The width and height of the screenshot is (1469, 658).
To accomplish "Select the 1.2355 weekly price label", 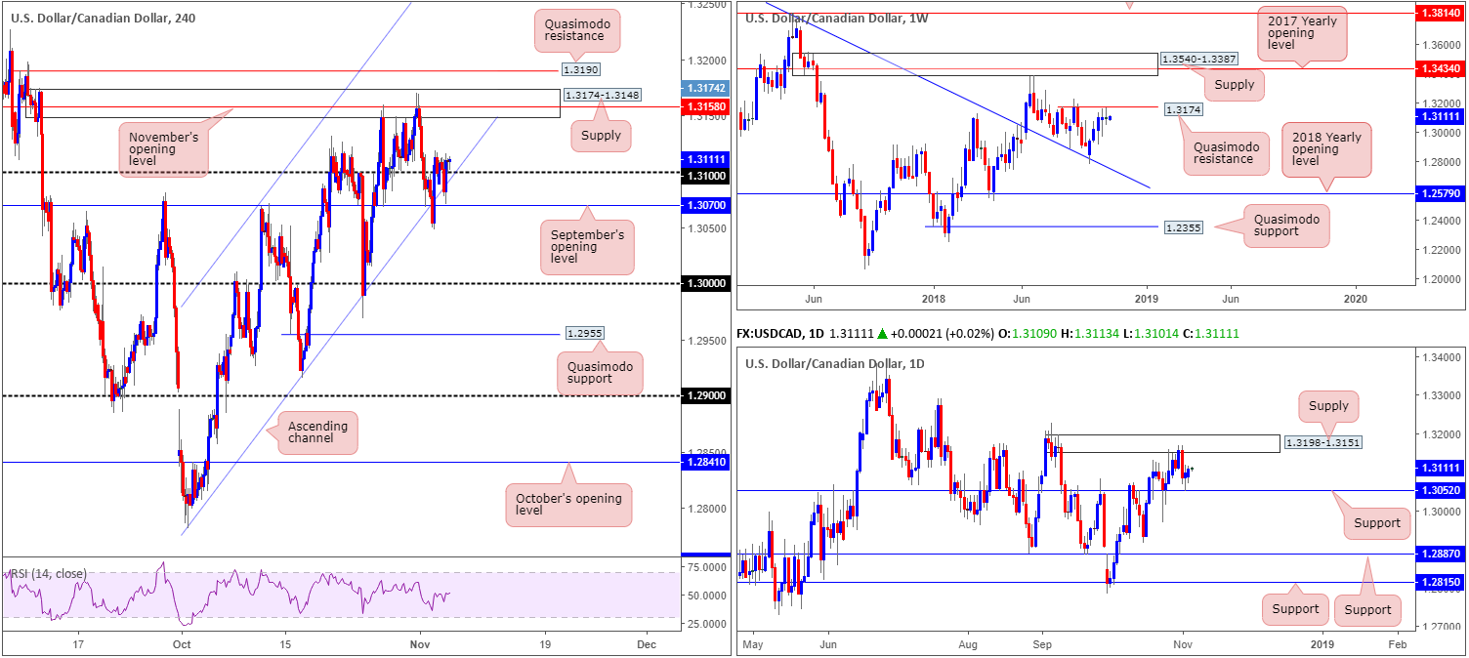I will pyautogui.click(x=1183, y=226).
